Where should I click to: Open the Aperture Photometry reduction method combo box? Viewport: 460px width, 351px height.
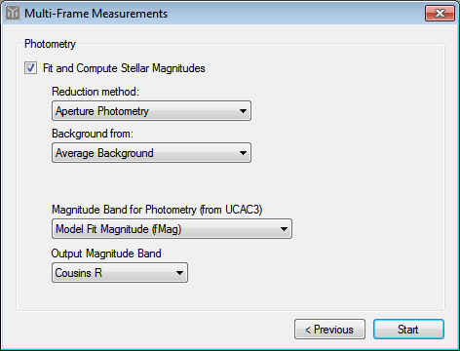click(x=151, y=111)
